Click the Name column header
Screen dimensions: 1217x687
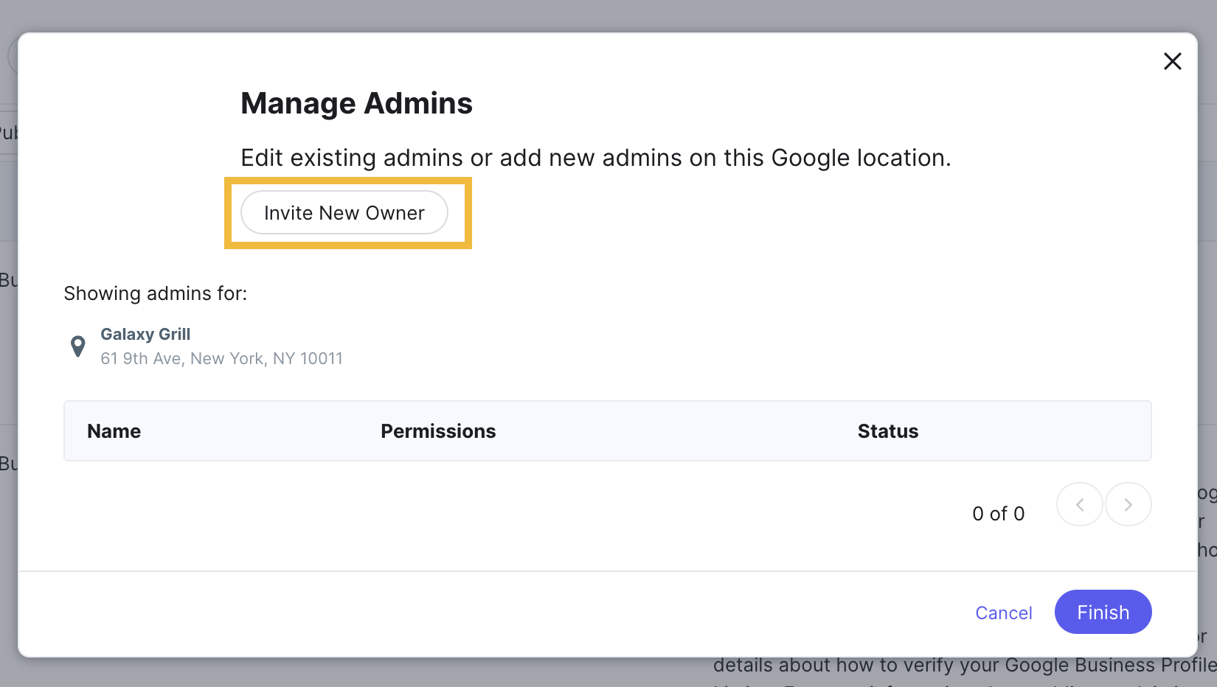point(114,431)
